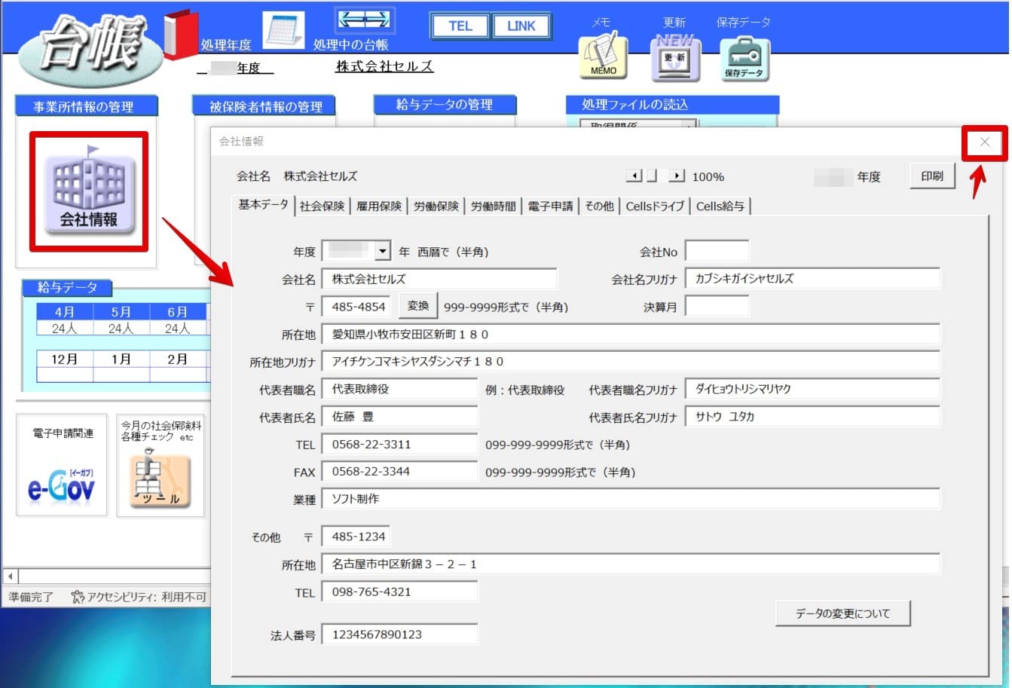Switch to the Cells給与 tab

720,206
